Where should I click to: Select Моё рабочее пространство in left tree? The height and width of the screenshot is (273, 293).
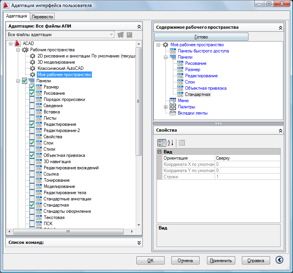click(x=64, y=75)
